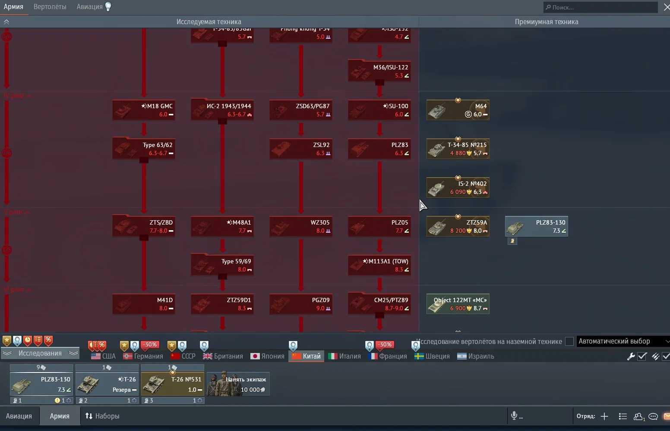Viewport: 670px width, 431px height.
Task: Open the Автоматический выбор dropdown
Action: point(623,341)
